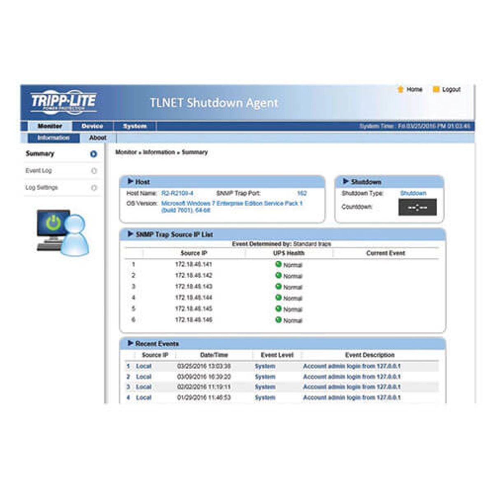Click login description of 03/25/2016 event
This screenshot has width=494, height=494.
point(352,366)
